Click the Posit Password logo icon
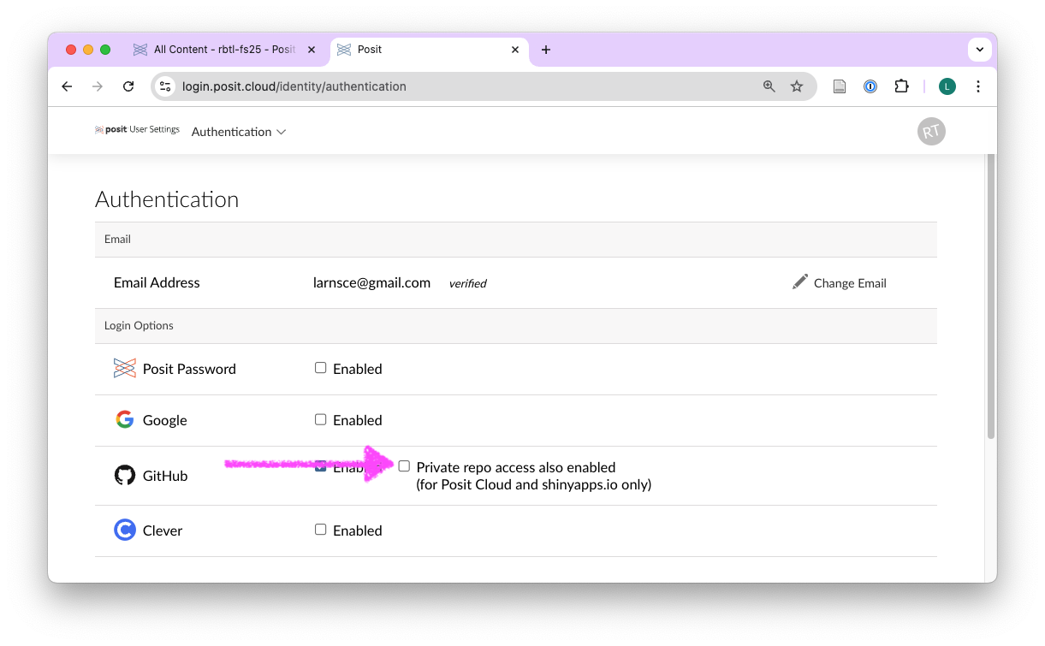This screenshot has height=646, width=1045. click(x=125, y=369)
